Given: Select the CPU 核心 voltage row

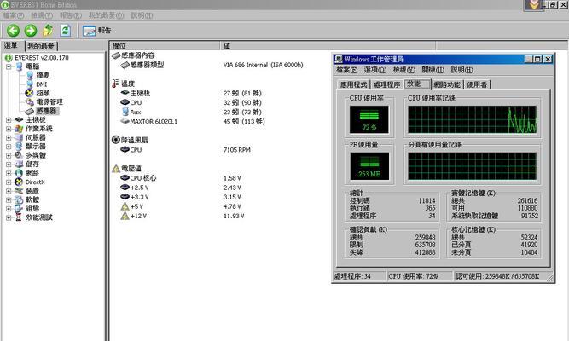Looking at the screenshot, I should [x=143, y=178].
